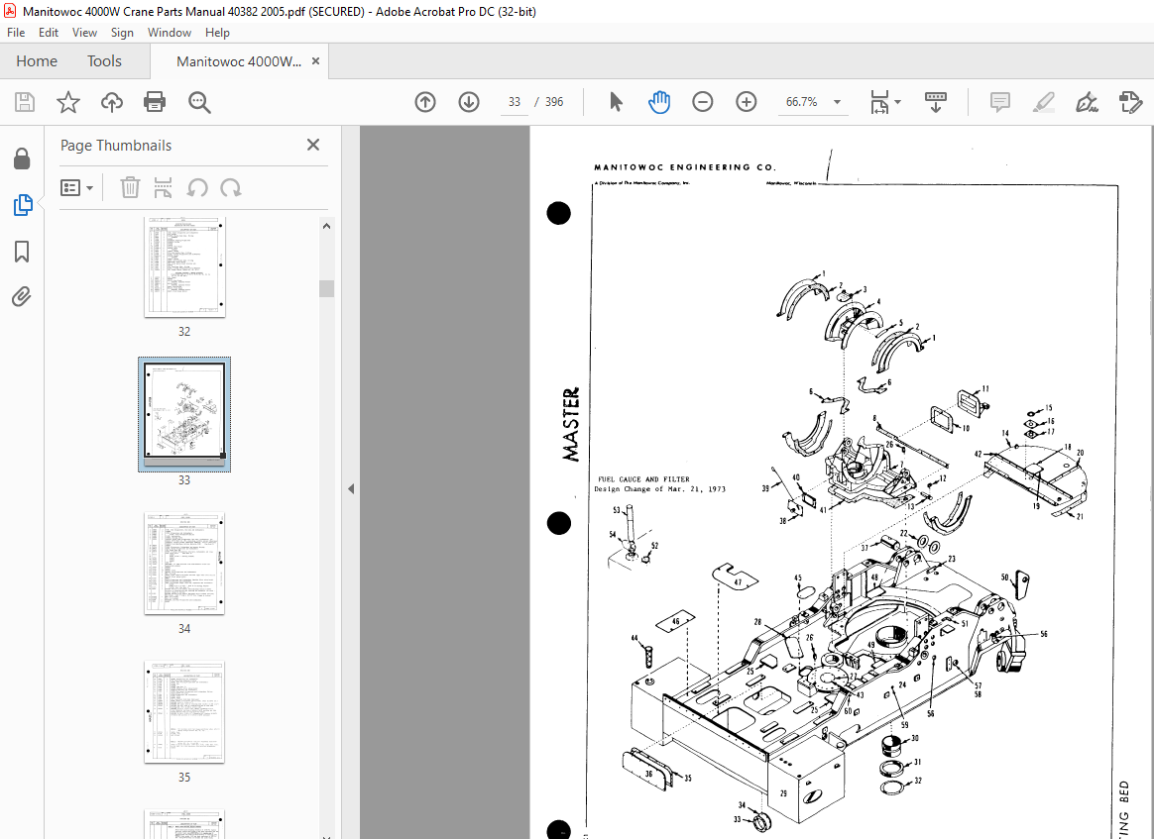The height and width of the screenshot is (839, 1154).
Task: Open the Sign menu
Action: pyautogui.click(x=122, y=33)
